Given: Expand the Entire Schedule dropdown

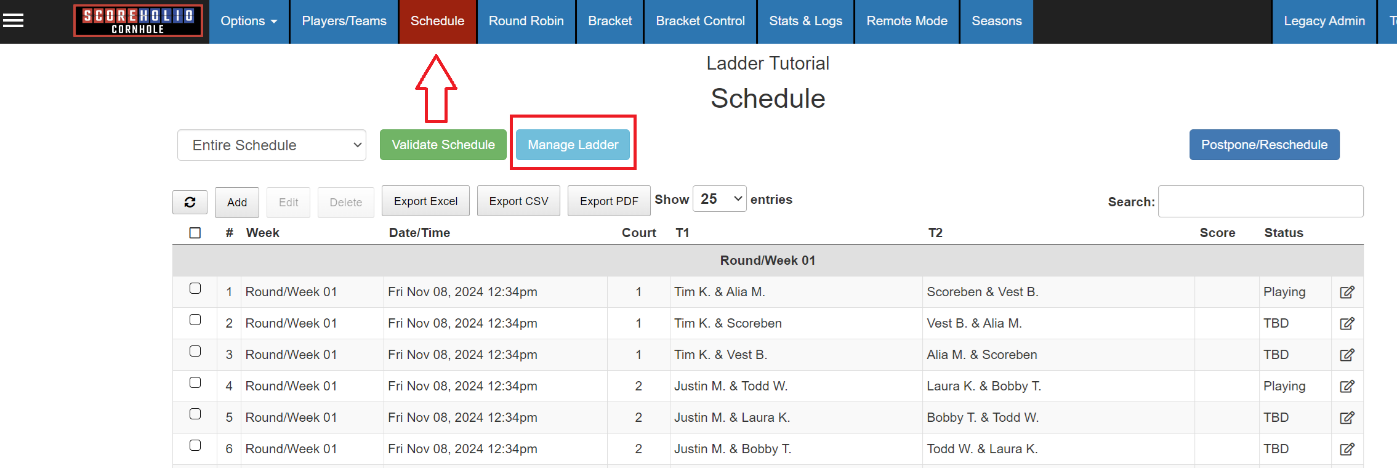Looking at the screenshot, I should click(x=272, y=145).
